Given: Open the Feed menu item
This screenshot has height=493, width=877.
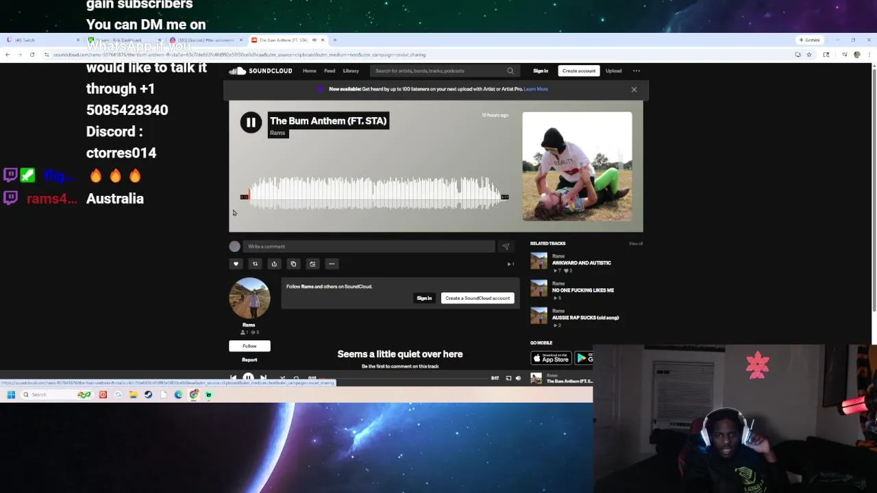Looking at the screenshot, I should tap(330, 71).
